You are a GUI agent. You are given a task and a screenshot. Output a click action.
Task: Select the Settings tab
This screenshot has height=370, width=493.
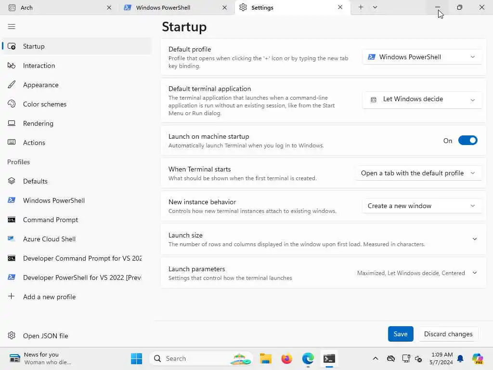pyautogui.click(x=292, y=8)
